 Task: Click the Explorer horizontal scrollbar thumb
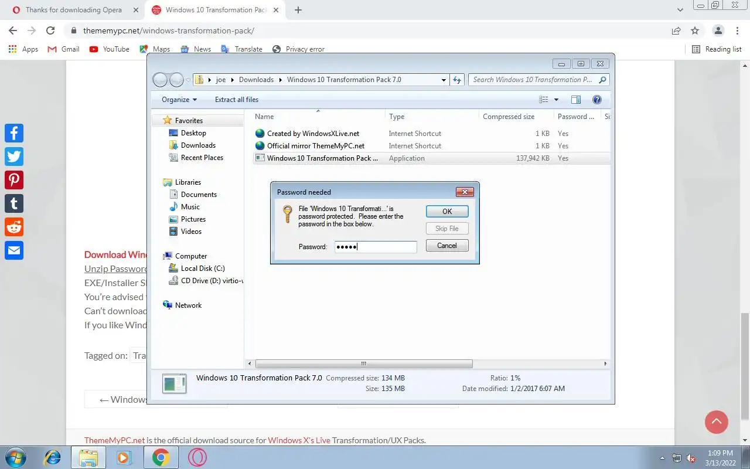(x=364, y=364)
